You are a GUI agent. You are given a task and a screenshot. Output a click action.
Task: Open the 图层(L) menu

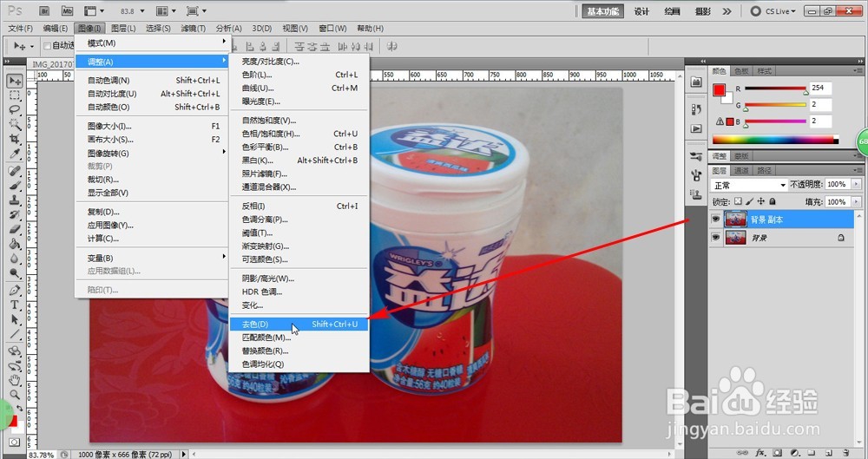point(123,29)
